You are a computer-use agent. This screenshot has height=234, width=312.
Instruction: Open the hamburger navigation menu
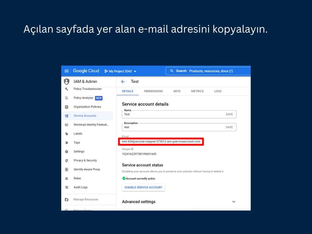point(67,71)
